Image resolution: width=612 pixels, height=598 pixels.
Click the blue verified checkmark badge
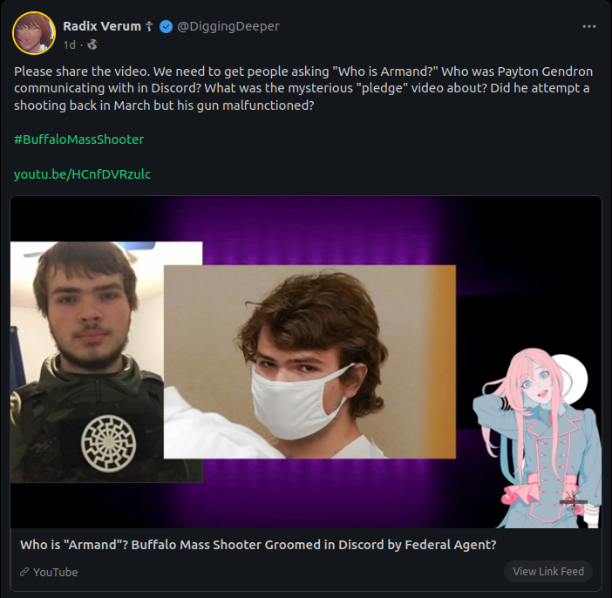coord(166,26)
